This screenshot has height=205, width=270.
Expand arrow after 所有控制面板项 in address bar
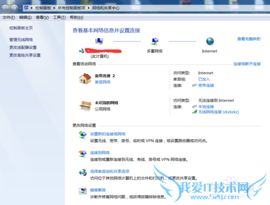tap(89, 8)
